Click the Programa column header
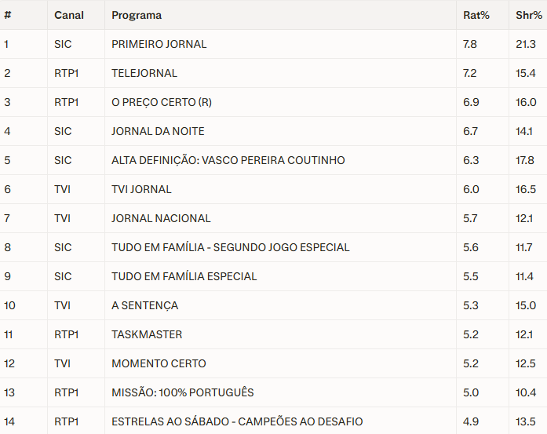Viewport: 547px width, 434px height. point(137,15)
